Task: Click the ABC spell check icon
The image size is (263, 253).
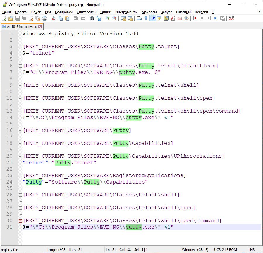Action: pyautogui.click(x=231, y=18)
